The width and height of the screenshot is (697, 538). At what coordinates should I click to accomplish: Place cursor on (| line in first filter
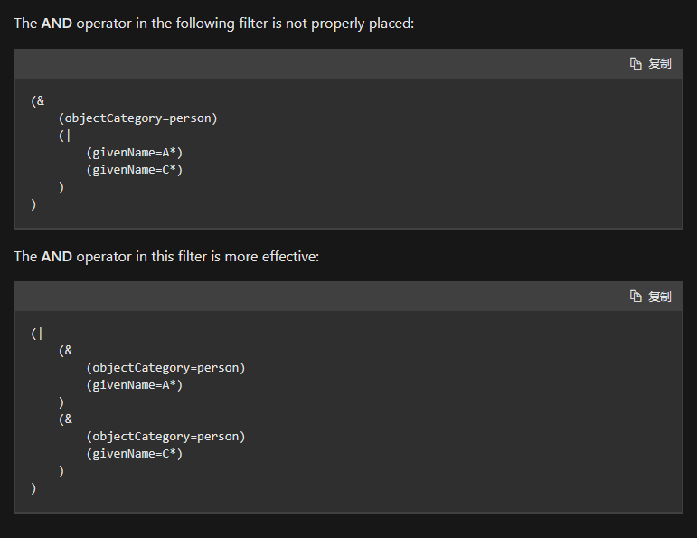(64, 135)
